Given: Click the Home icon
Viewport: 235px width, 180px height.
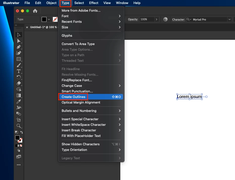Looking at the screenshot, I should pyautogui.click(x=35, y=11).
